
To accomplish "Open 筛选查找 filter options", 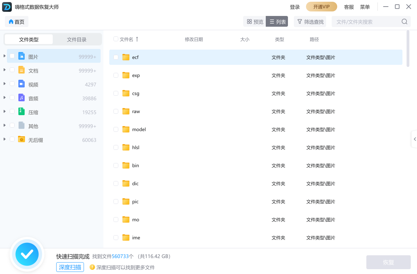I will [x=309, y=22].
